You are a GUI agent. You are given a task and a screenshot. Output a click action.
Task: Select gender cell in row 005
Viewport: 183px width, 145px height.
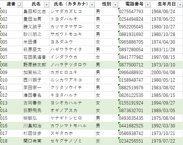(106, 42)
